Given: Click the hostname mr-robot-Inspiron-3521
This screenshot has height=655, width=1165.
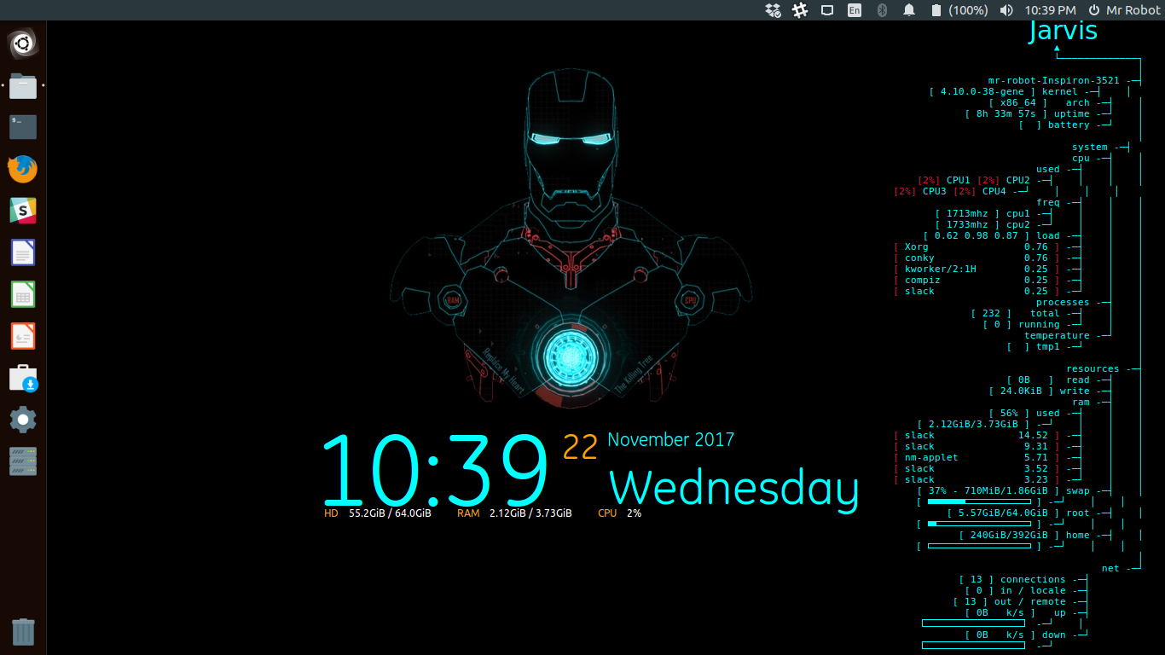Looking at the screenshot, I should [1053, 80].
